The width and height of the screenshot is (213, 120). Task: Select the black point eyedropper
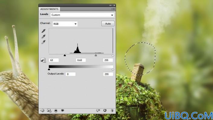click(44, 31)
